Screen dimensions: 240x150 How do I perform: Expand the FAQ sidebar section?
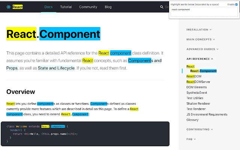pos(191,139)
